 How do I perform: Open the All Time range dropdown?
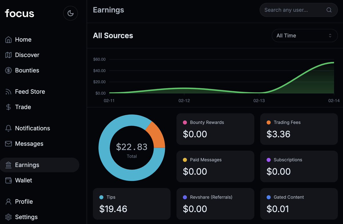pyautogui.click(x=305, y=36)
